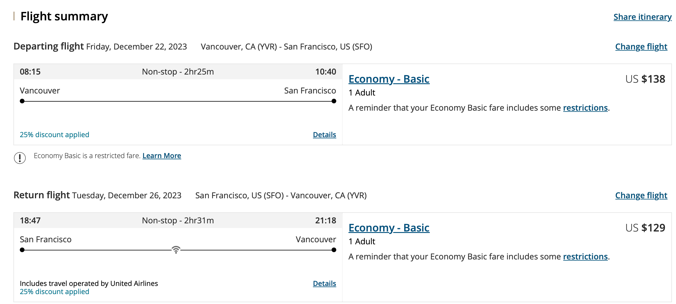View restrictions for the departing fare
Viewport: 676px width, 304px height.
tap(585, 108)
